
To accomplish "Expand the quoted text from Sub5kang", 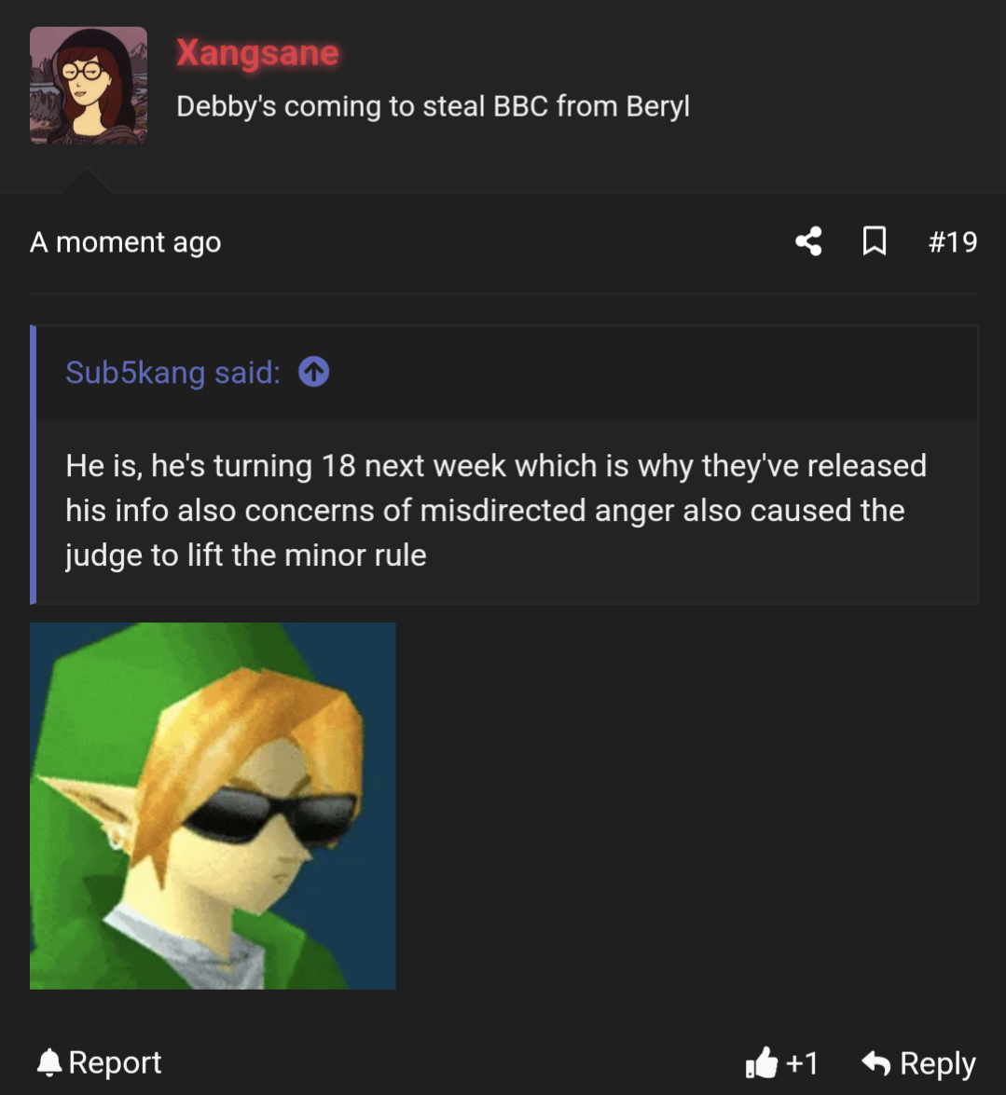I will click(x=494, y=511).
